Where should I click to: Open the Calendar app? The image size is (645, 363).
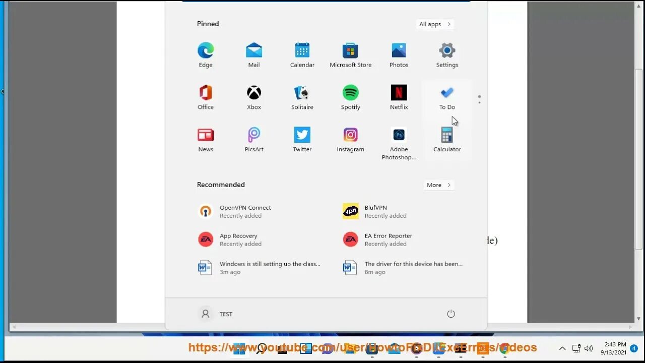(x=302, y=55)
